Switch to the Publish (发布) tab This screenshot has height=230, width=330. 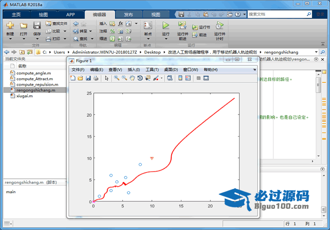128,14
